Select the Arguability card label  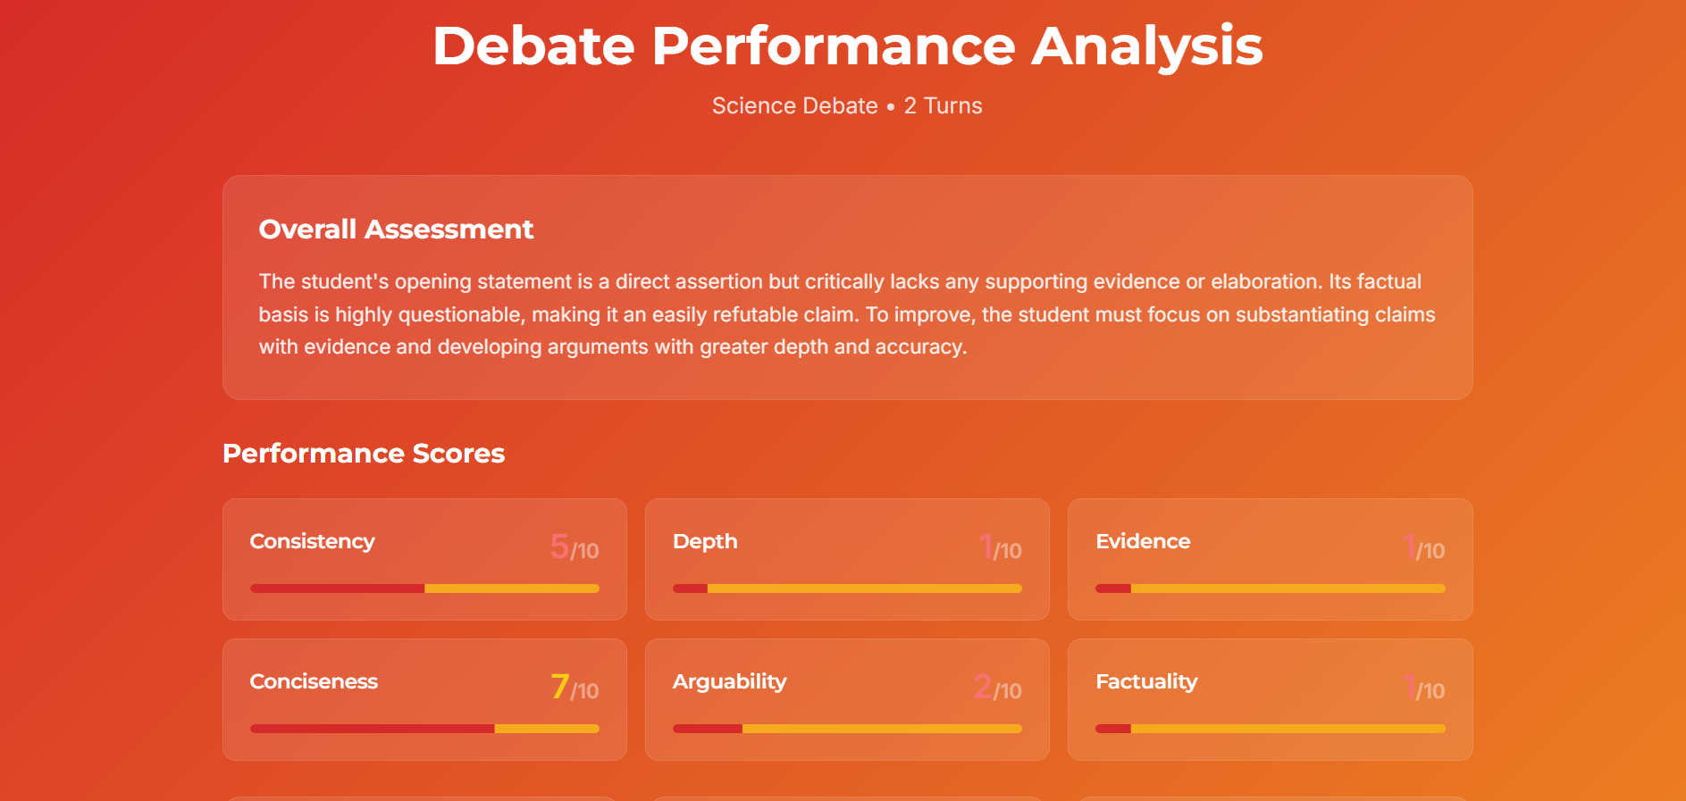[x=729, y=681]
